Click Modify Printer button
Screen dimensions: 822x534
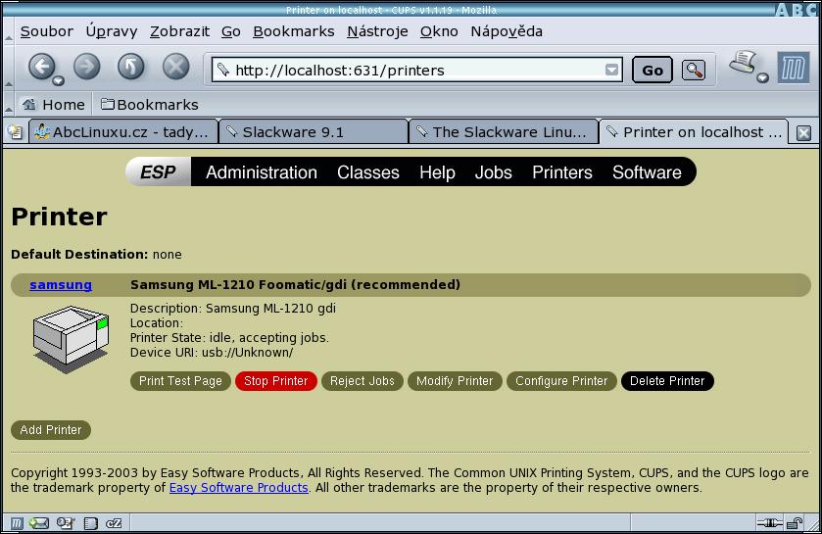pos(455,381)
